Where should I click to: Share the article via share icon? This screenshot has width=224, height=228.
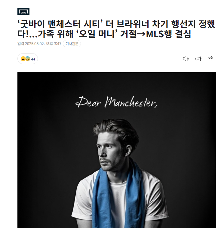210,59
